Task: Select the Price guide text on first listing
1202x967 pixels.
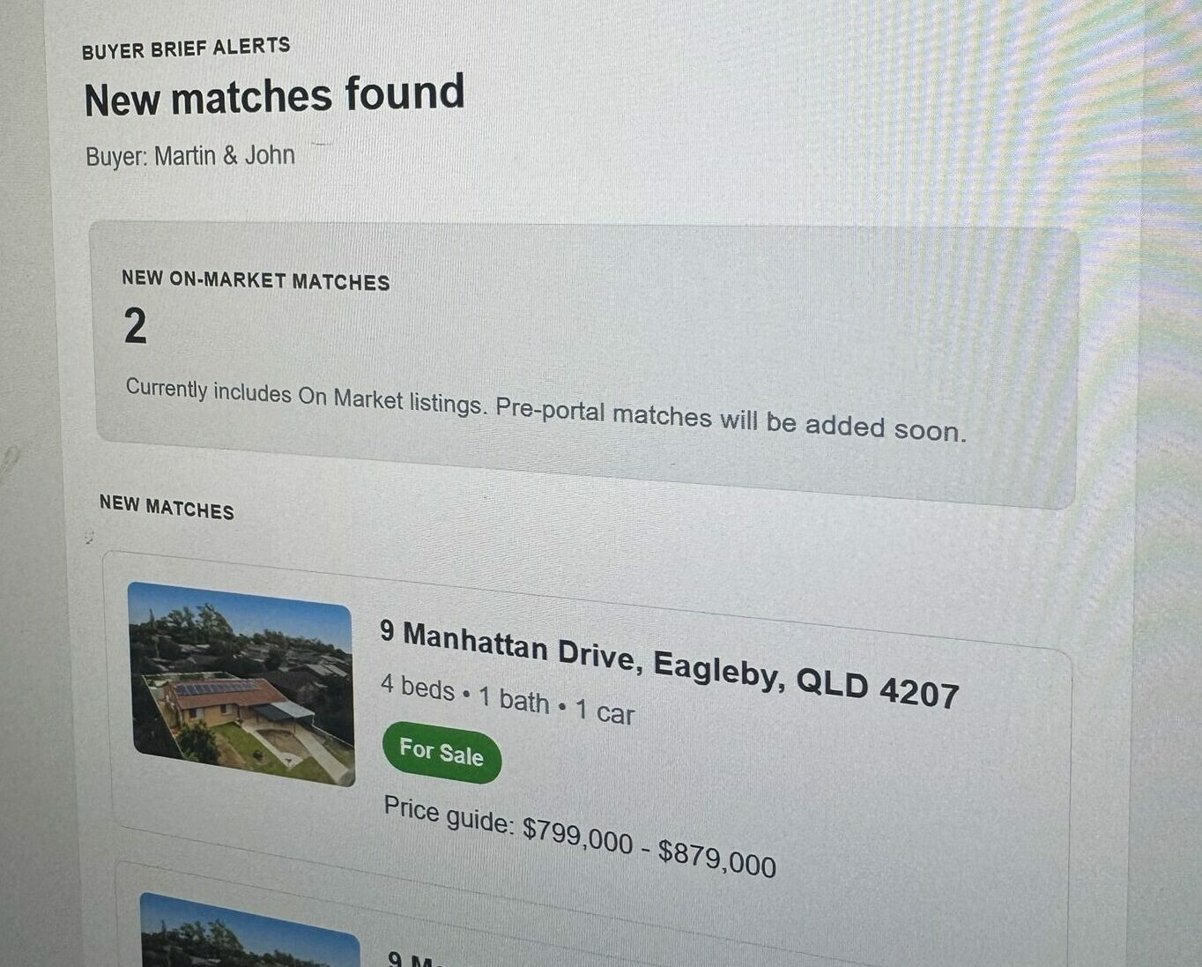Action: tap(580, 836)
